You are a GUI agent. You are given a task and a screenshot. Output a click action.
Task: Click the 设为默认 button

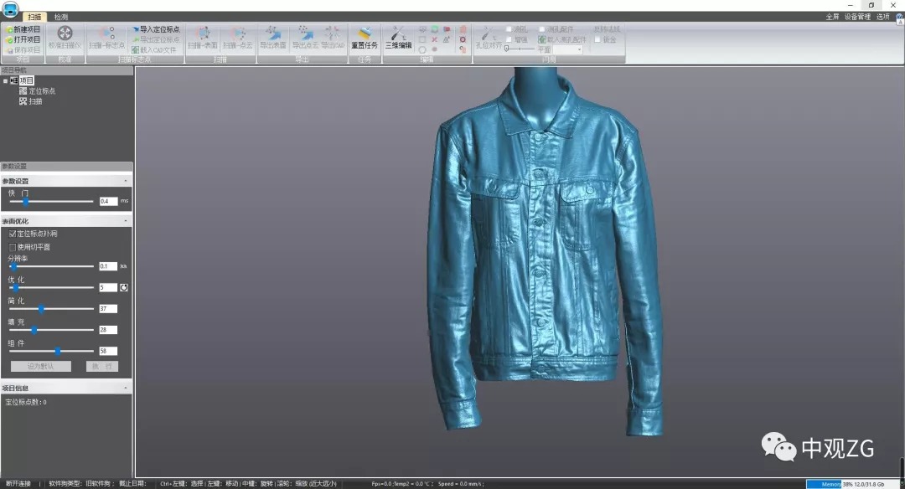click(40, 367)
